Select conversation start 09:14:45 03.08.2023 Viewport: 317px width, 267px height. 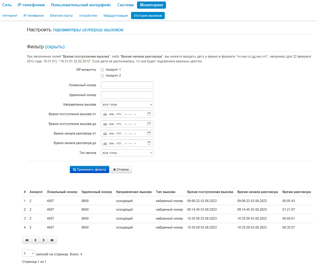point(252,209)
